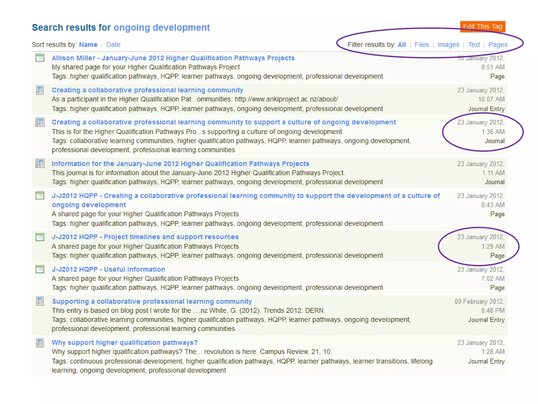
Task: Sort results by Name
Action: (x=88, y=45)
